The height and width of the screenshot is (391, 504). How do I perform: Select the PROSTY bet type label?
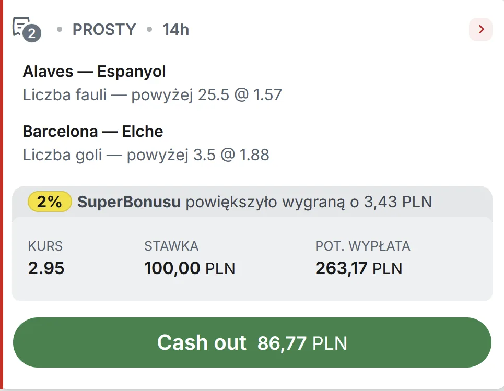tap(104, 30)
